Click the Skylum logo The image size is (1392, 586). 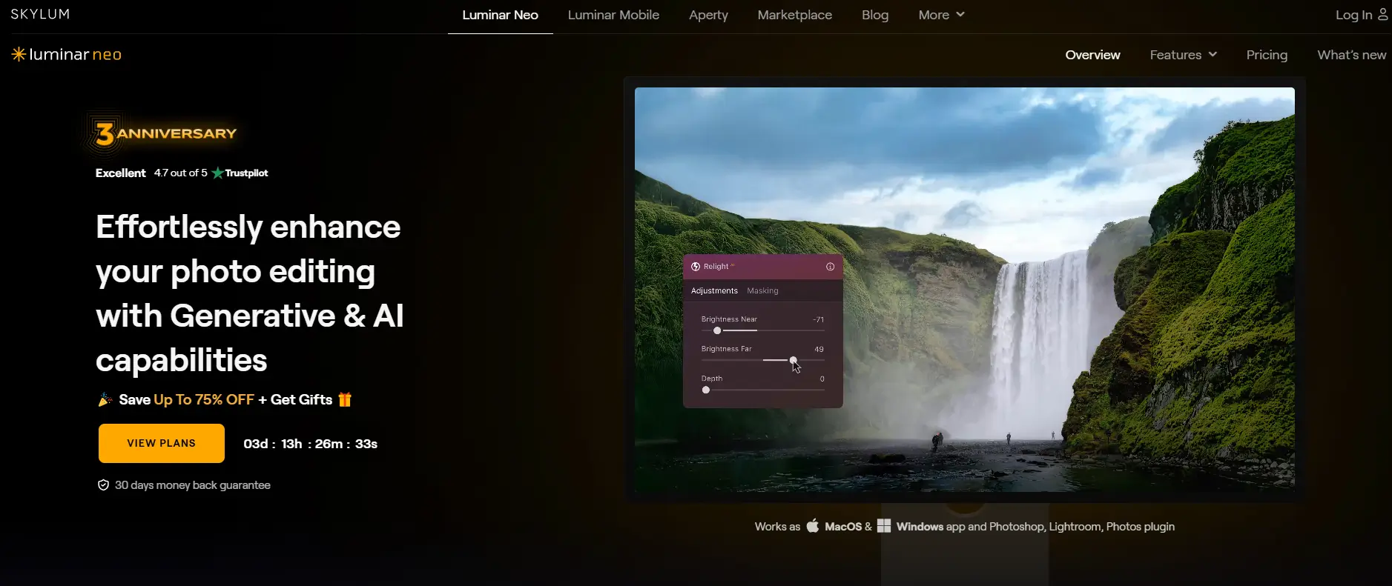point(40,14)
